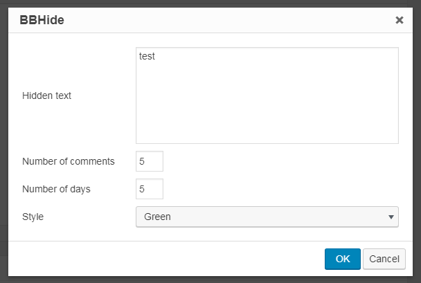Click the BBHide dialog title text

[42, 20]
